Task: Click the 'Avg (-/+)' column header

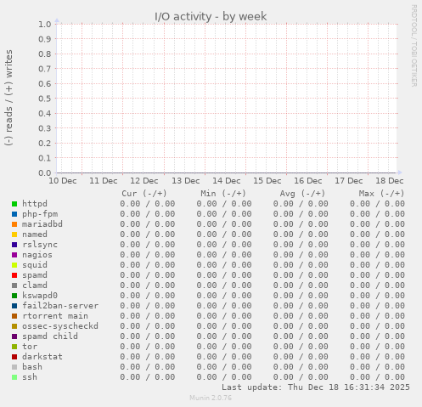Action: [x=302, y=194]
